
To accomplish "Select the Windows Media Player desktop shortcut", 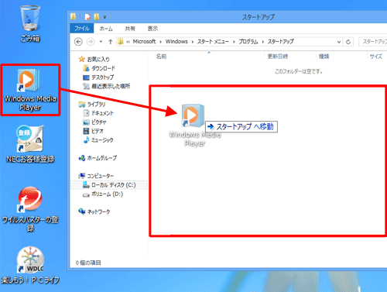I will [x=30, y=90].
